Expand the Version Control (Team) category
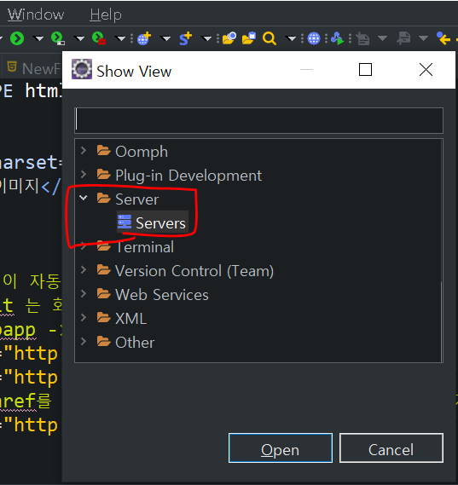The height and width of the screenshot is (485, 458). click(84, 269)
